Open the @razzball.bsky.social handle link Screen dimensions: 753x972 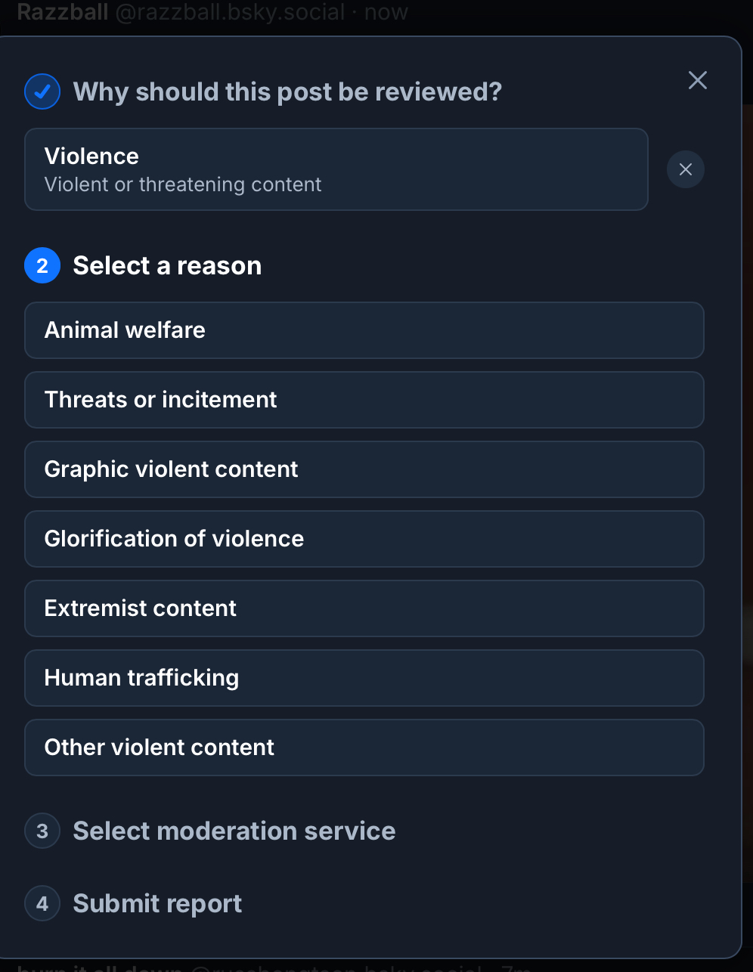coord(230,12)
